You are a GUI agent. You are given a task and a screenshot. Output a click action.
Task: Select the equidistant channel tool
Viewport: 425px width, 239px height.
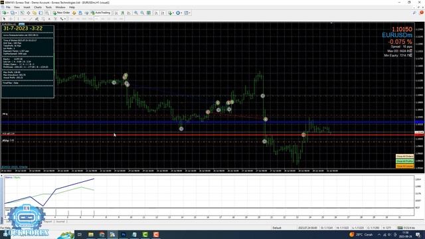click(37, 19)
